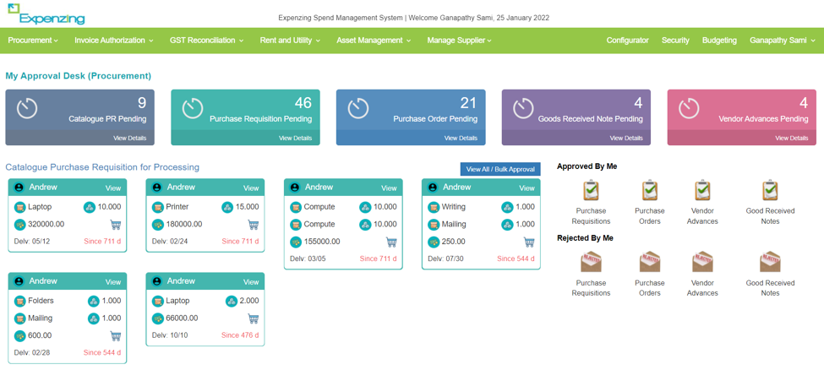Open the GST Reconciliation dropdown
The height and width of the screenshot is (370, 824).
(206, 41)
